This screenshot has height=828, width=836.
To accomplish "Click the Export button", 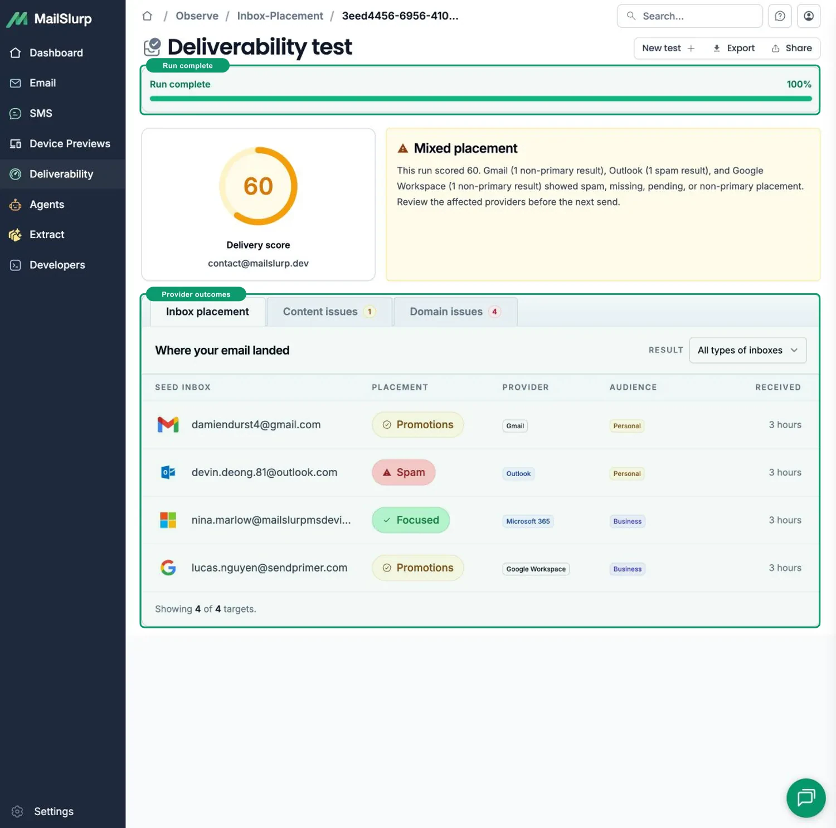I will click(x=733, y=48).
